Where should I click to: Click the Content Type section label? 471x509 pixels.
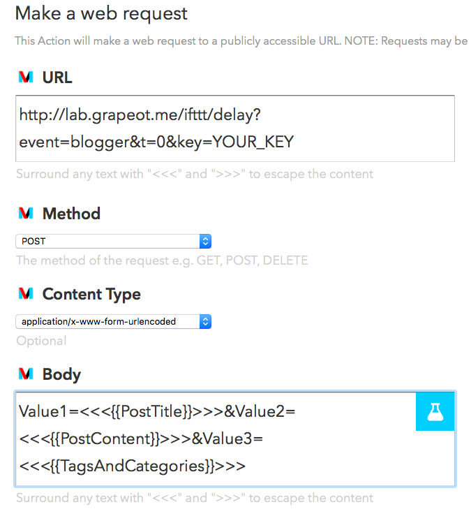click(x=91, y=294)
